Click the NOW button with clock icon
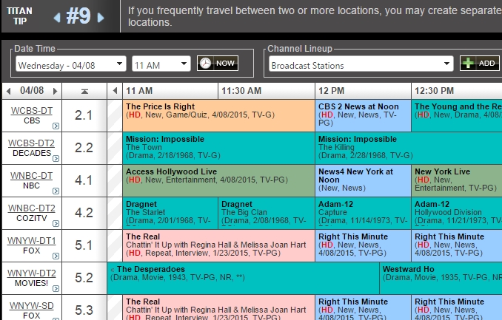This screenshot has width=502, height=320. [218, 64]
